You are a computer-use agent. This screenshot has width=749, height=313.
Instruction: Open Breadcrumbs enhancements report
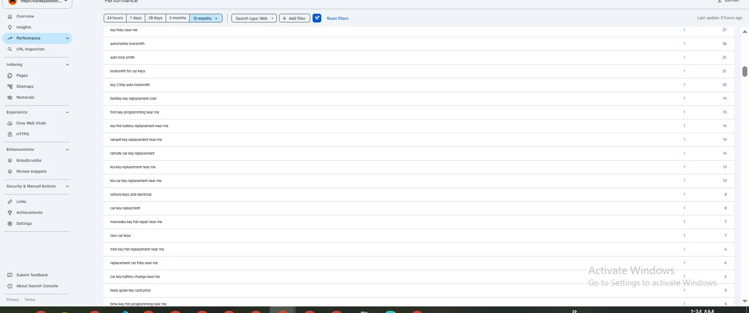pyautogui.click(x=29, y=161)
